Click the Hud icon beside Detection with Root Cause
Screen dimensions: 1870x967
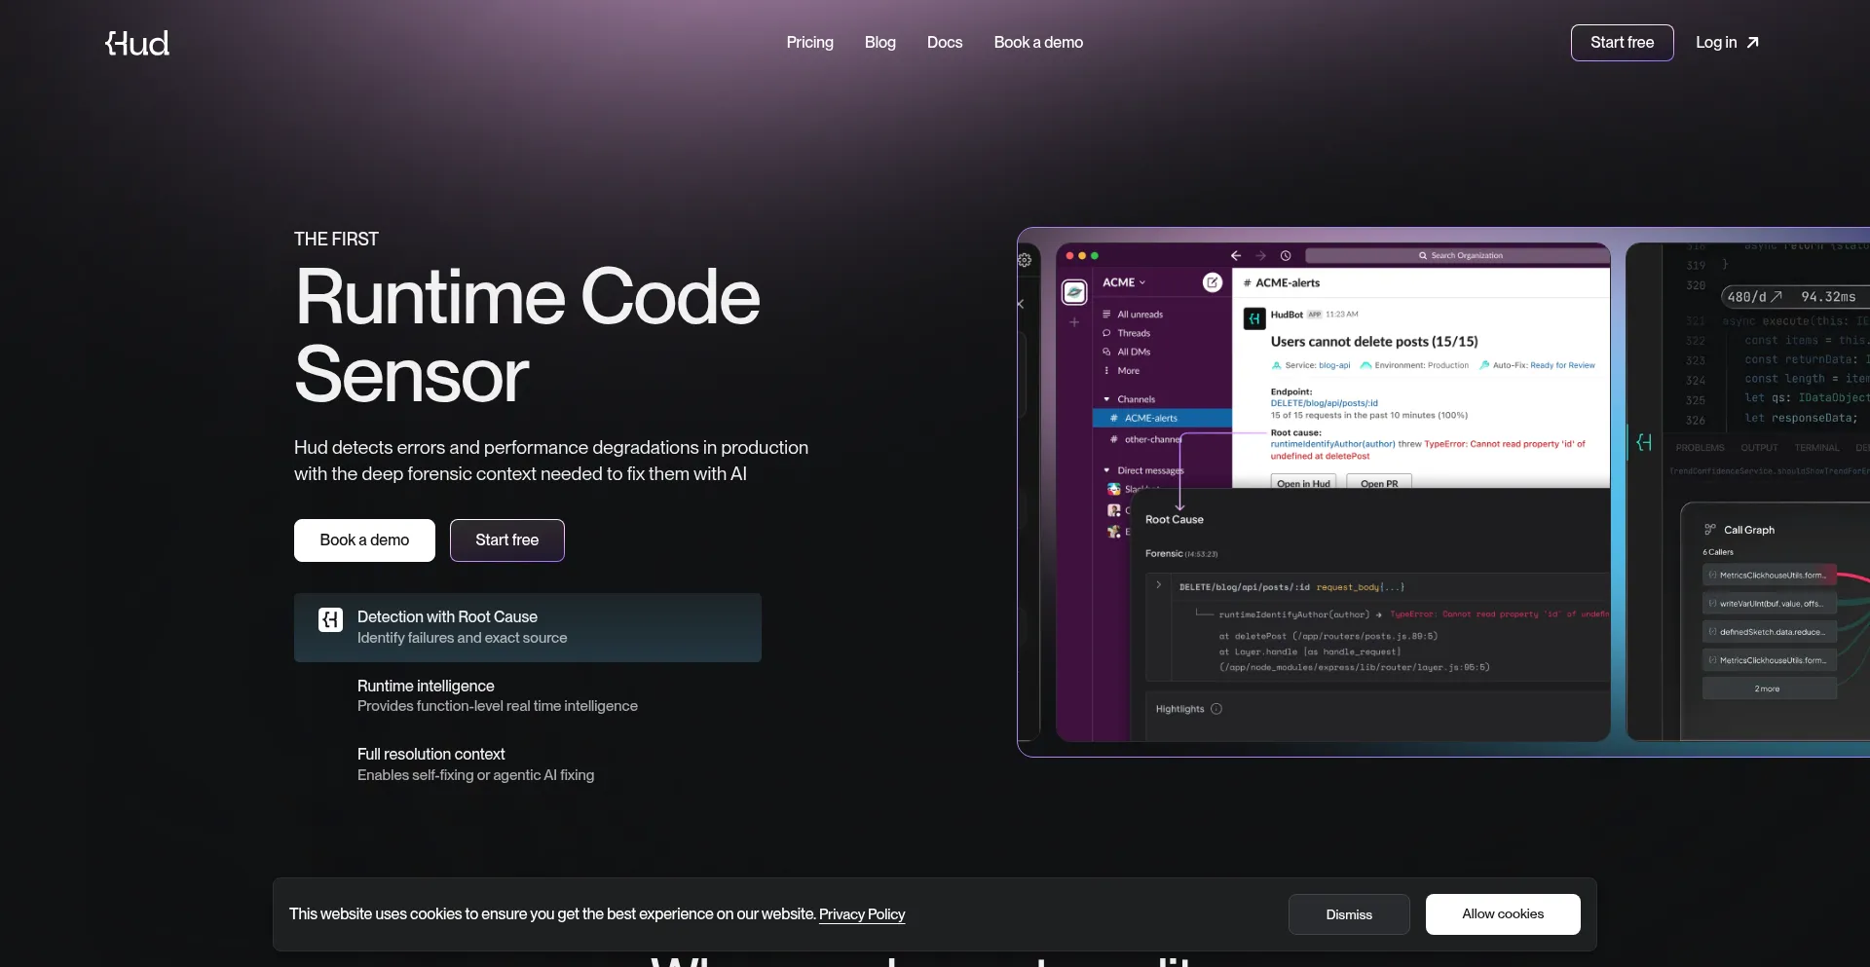point(330,620)
